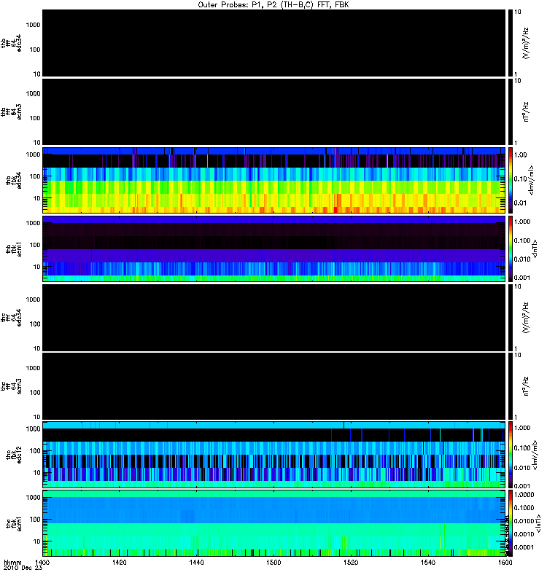Select the thc fff 64 edc34 panel label
This screenshot has height=583, width=547.
coord(12,318)
